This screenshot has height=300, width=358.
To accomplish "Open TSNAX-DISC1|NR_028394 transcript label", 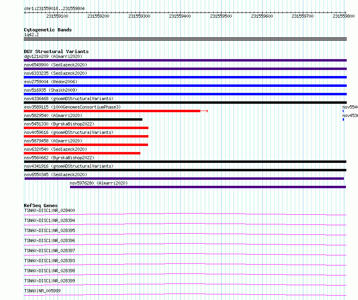I will tap(49, 220).
